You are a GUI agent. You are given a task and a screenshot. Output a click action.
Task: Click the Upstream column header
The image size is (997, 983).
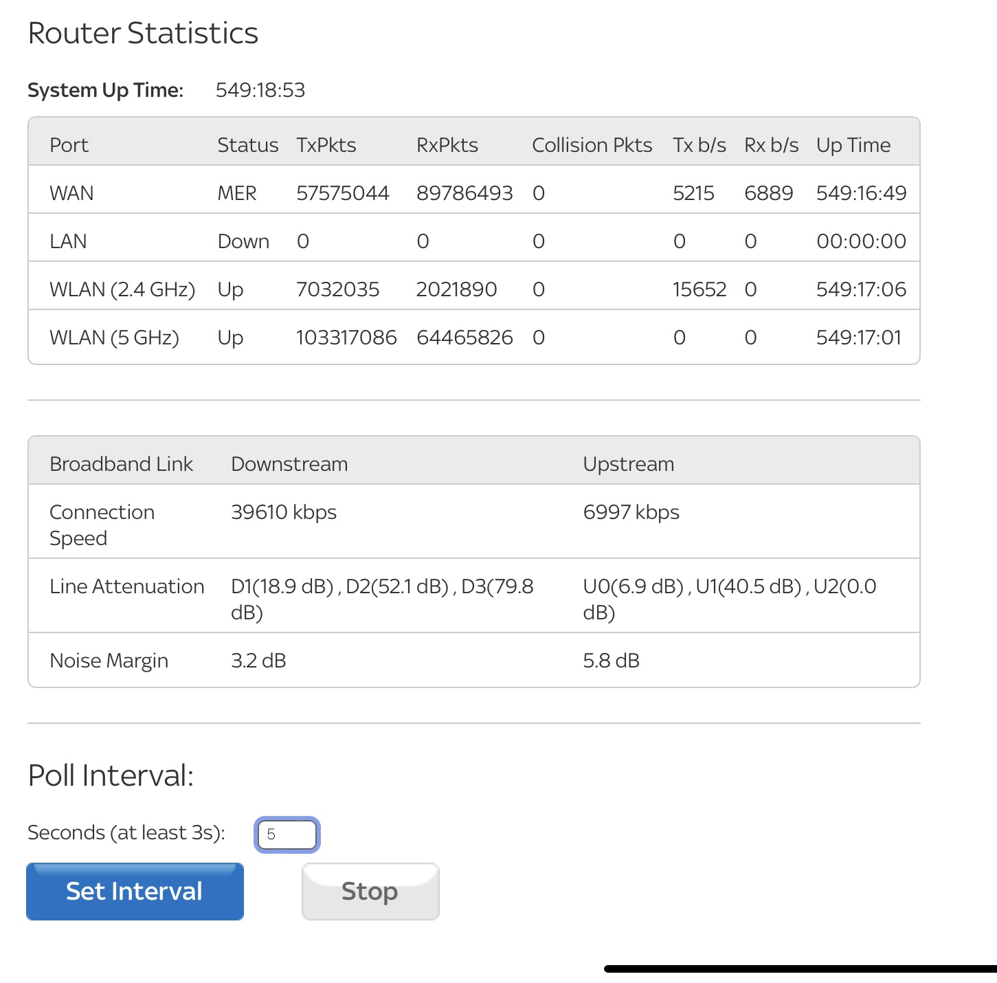click(628, 464)
